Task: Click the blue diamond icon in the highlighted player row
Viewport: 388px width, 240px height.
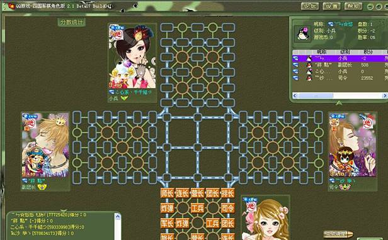Action: click(x=295, y=58)
